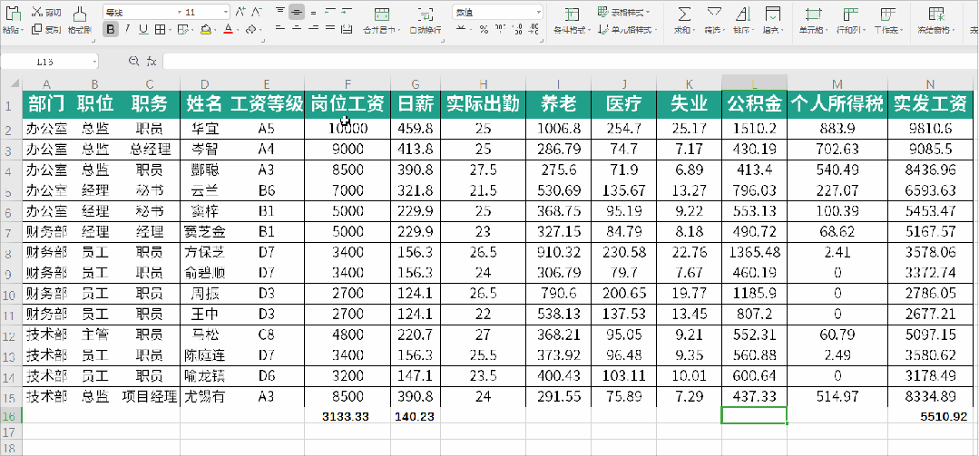Click the thousands separator icon
Image resolution: width=979 pixels, height=456 pixels.
[500, 29]
